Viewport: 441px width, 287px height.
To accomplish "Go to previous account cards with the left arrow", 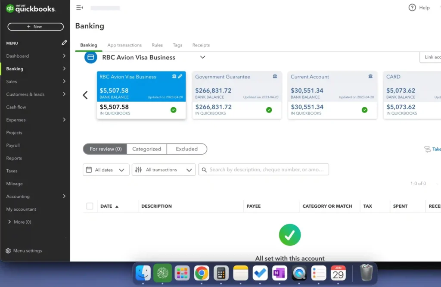I will [85, 95].
